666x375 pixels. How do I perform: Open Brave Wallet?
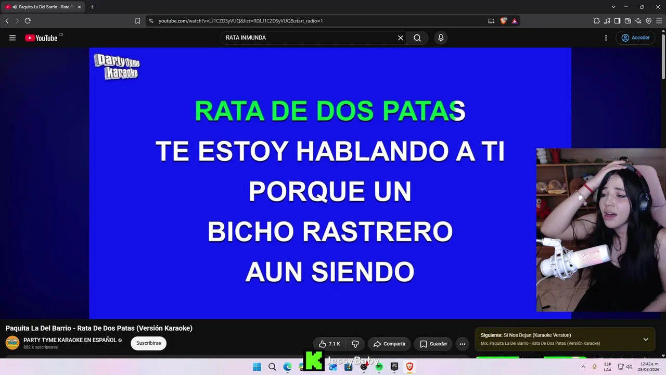click(x=627, y=21)
